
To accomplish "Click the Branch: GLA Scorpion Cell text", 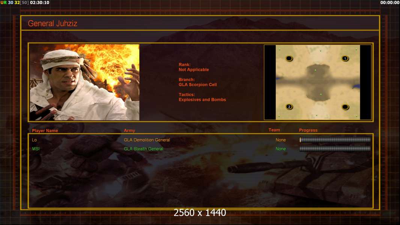I will point(198,82).
